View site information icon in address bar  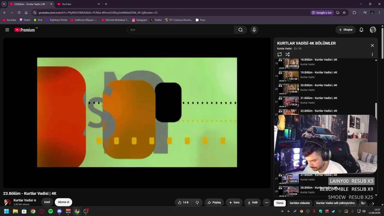pos(35,13)
